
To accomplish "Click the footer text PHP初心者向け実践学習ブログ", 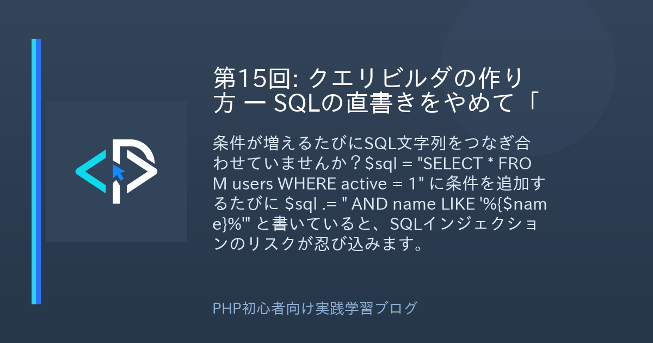I will click(x=315, y=308).
